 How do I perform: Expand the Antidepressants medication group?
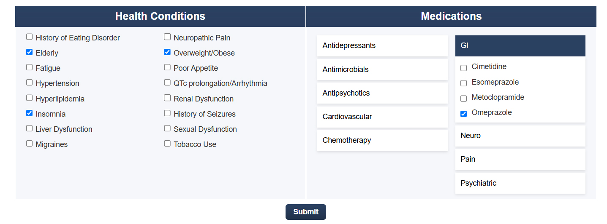point(382,45)
